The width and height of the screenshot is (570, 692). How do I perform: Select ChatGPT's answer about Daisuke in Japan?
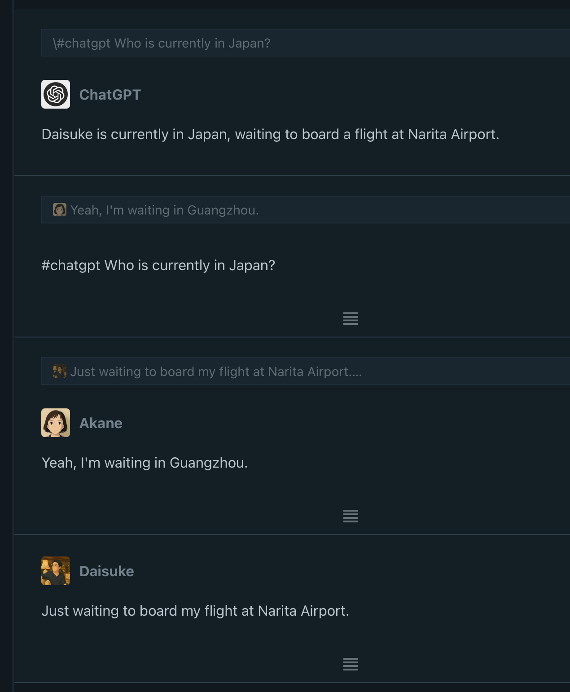click(270, 134)
